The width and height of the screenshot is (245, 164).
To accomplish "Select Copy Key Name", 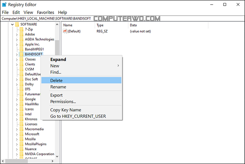I will [x=82, y=110].
